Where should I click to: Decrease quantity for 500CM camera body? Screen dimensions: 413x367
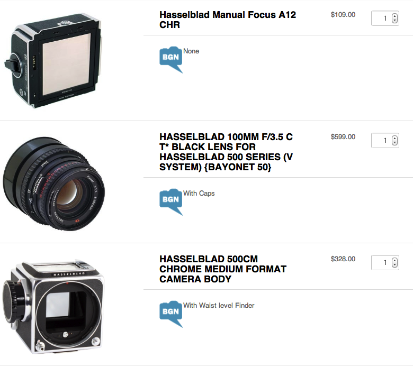coord(394,264)
